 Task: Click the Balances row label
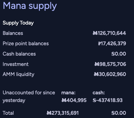(13, 33)
